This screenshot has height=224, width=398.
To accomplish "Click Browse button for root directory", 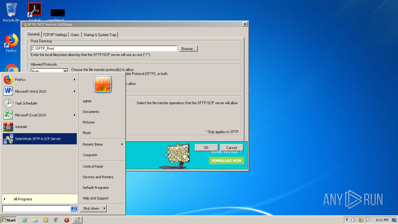I will point(188,49).
